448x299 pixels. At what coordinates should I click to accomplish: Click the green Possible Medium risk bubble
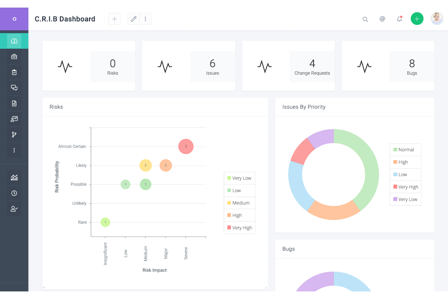click(146, 184)
